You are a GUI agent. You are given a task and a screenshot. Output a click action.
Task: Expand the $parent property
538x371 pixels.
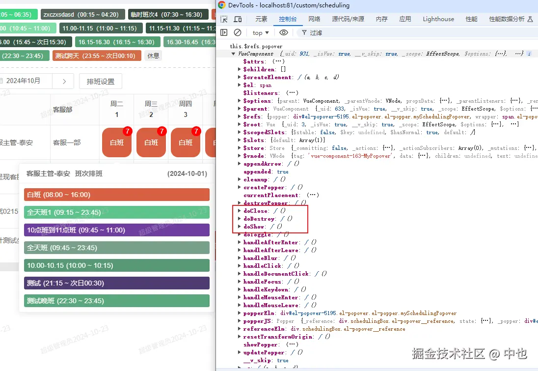pos(239,109)
